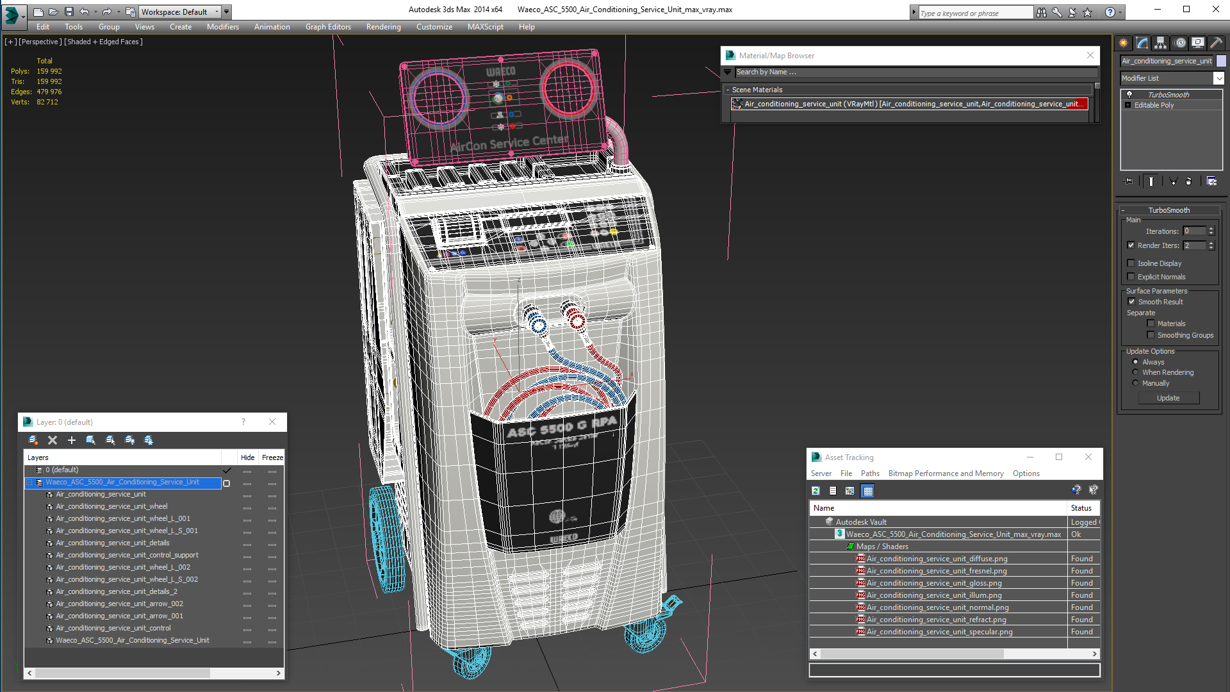This screenshot has height=692, width=1230.
Task: Click Table View icon in Asset Tracking
Action: (x=868, y=491)
